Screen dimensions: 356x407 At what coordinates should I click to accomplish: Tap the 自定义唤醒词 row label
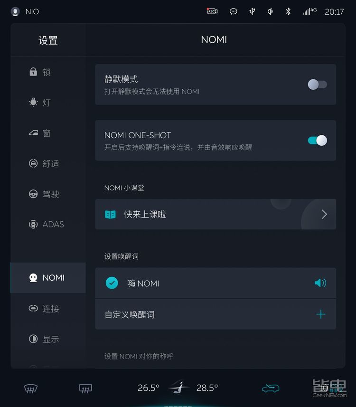[130, 314]
